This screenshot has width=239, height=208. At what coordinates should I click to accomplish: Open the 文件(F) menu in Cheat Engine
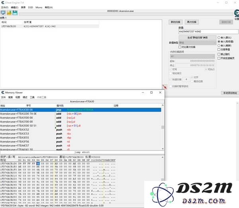pyautogui.click(x=4, y=7)
